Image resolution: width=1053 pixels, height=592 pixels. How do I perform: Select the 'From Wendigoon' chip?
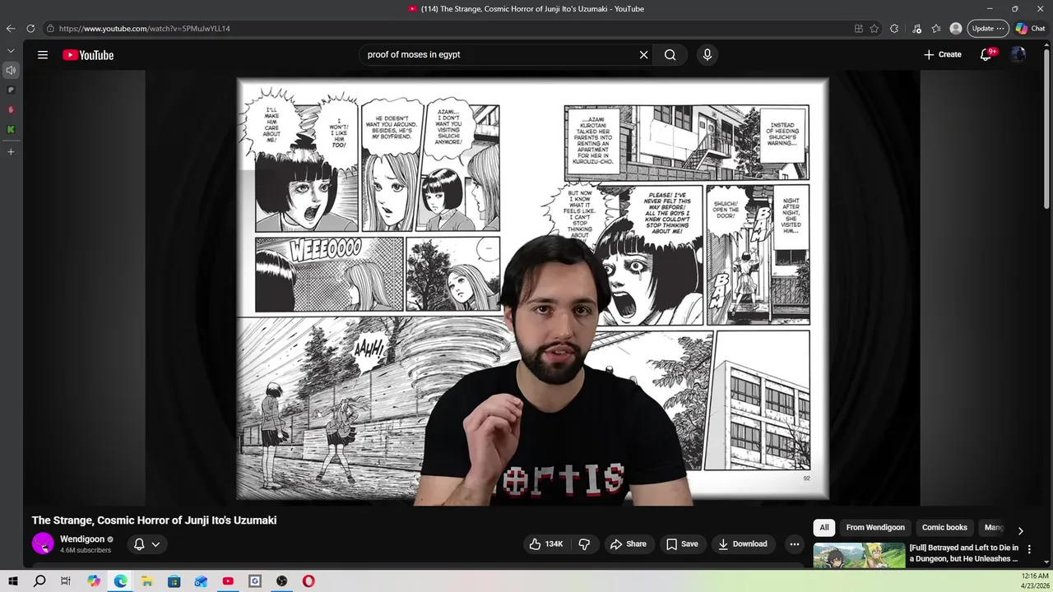click(875, 527)
